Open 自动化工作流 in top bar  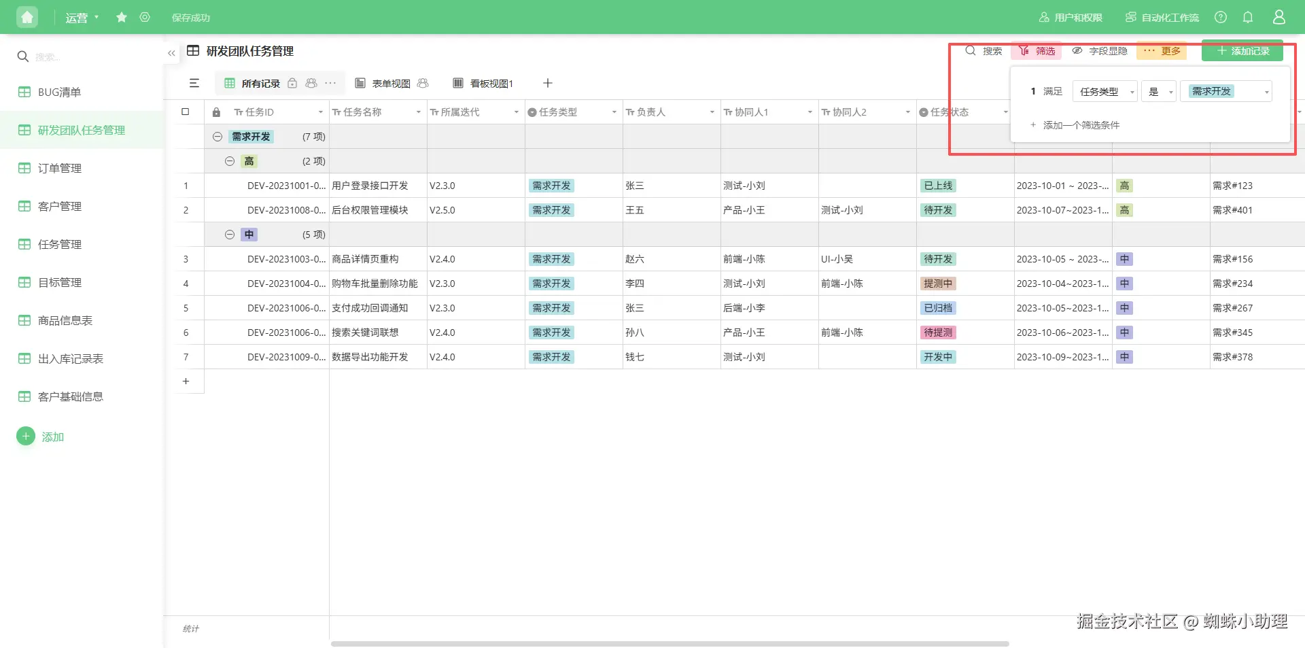click(1162, 17)
